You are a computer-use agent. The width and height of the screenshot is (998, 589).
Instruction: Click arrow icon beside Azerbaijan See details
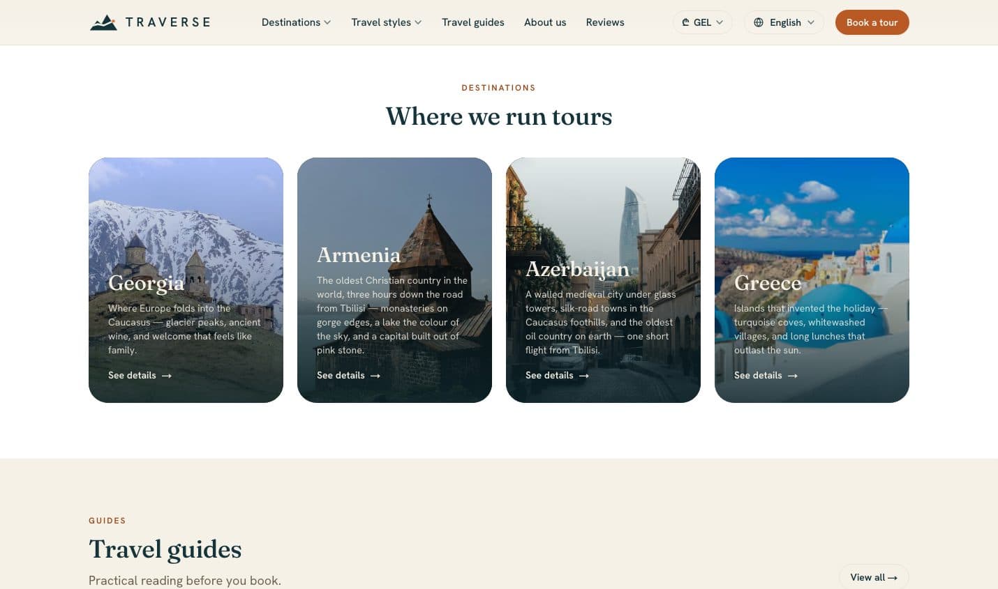[584, 376]
